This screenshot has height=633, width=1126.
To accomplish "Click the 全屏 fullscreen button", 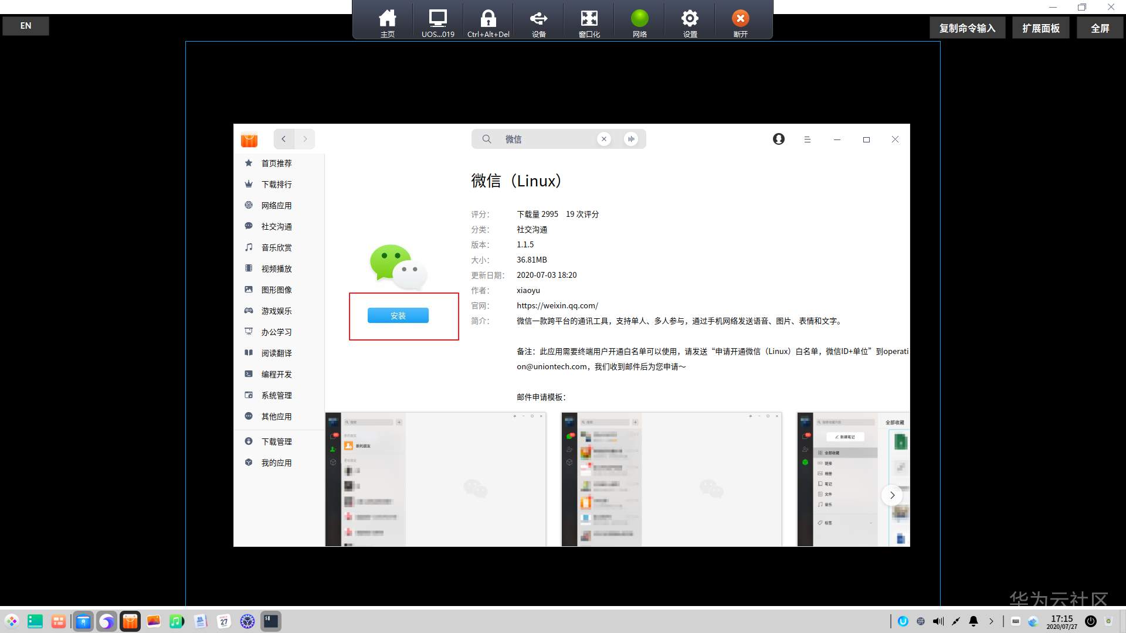I will pos(1100,28).
